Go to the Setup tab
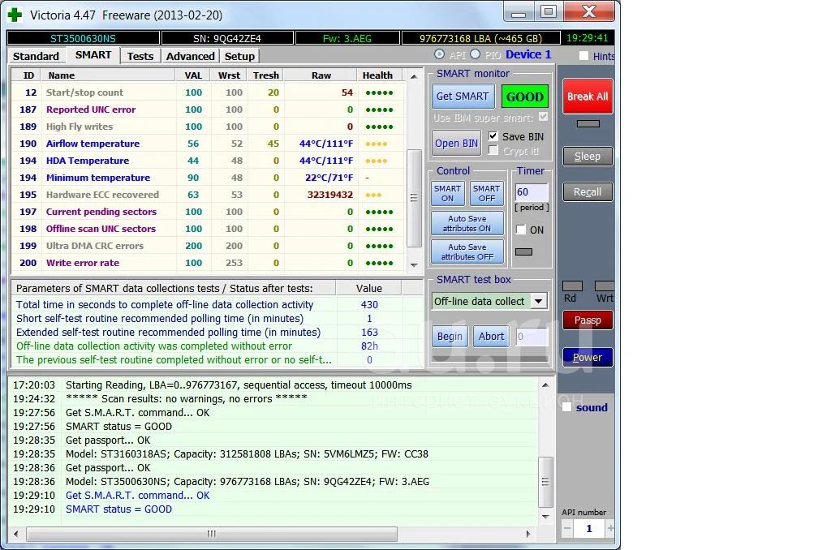 pos(239,56)
